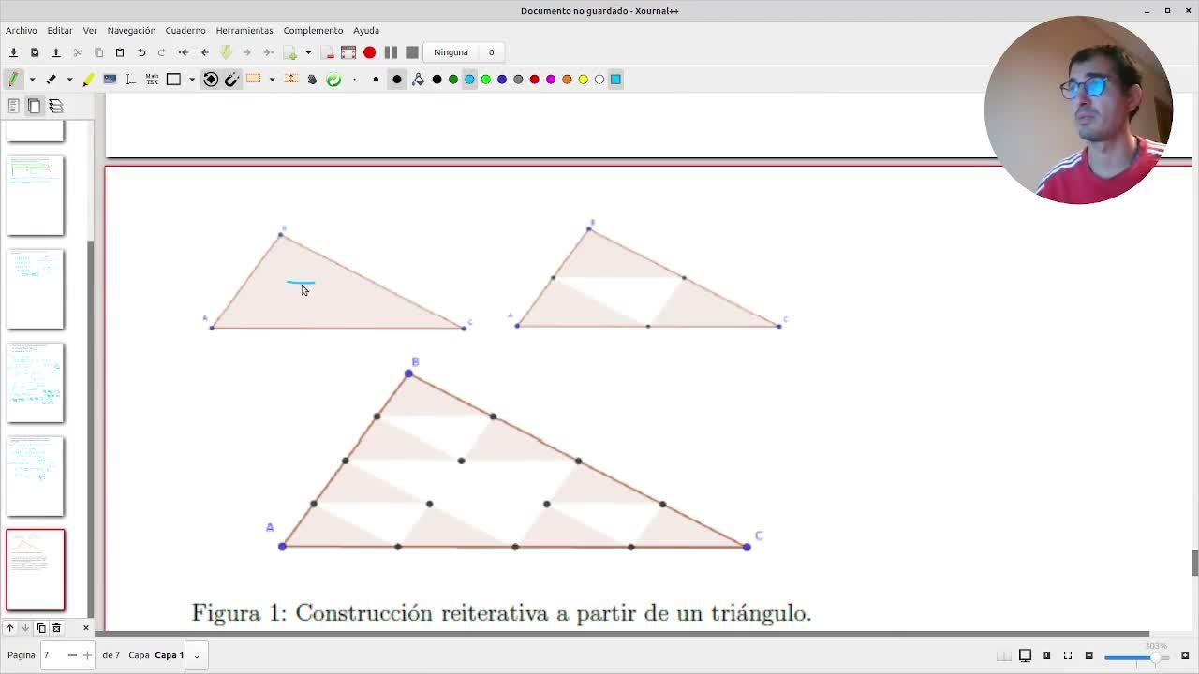This screenshot has height=674, width=1199.
Task: Pick the red pen color
Action: 534,80
